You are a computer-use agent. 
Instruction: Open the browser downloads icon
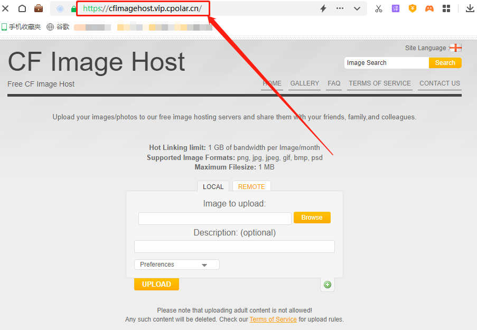click(x=469, y=8)
